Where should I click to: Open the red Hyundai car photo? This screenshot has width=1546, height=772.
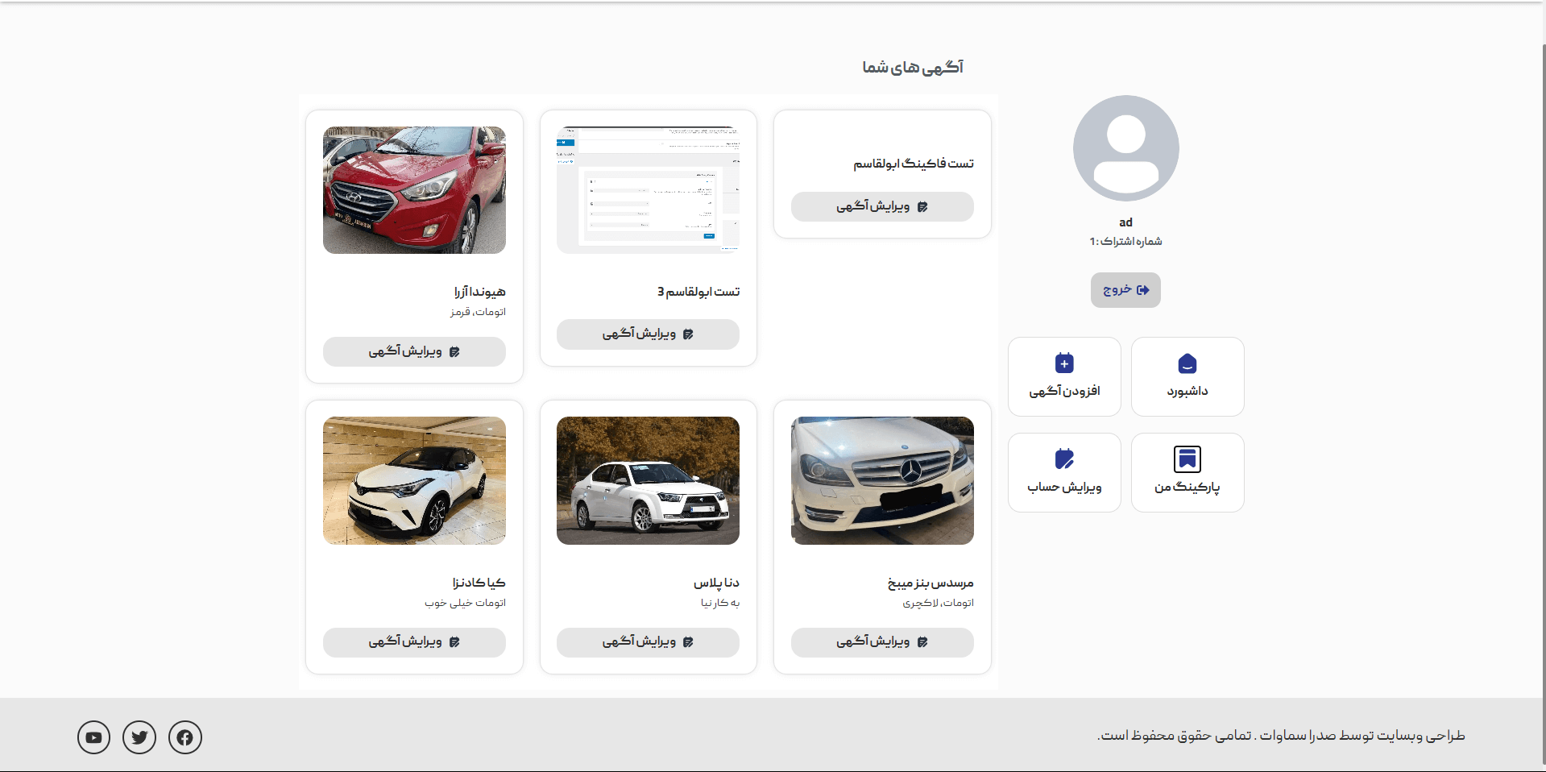click(x=414, y=190)
